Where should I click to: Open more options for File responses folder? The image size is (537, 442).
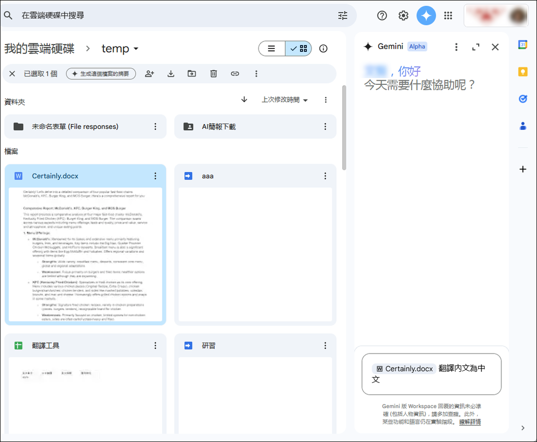coord(155,127)
